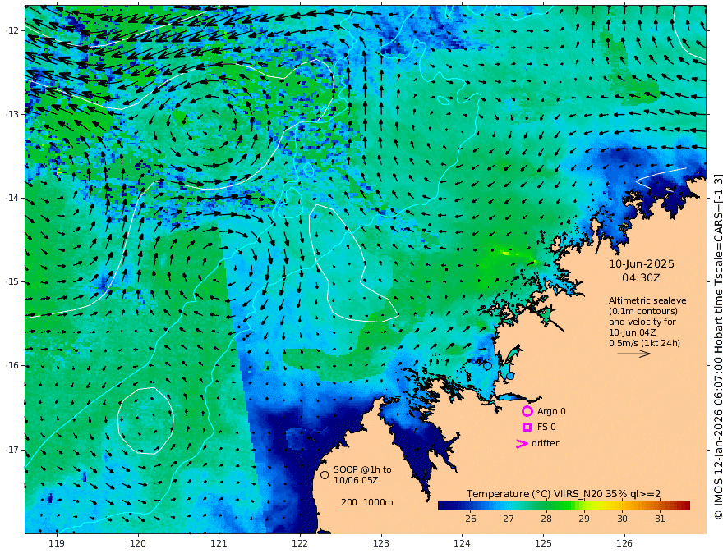This screenshot has width=723, height=558.
Task: Click latitude label -12 on left axis
Action: pos(12,30)
